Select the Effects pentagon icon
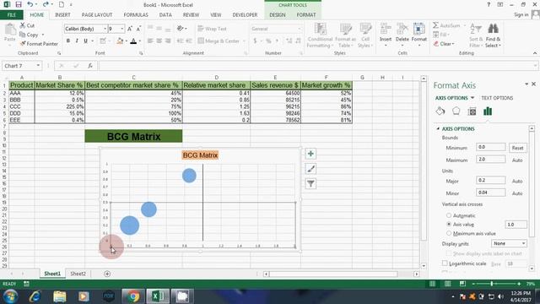 (456, 111)
